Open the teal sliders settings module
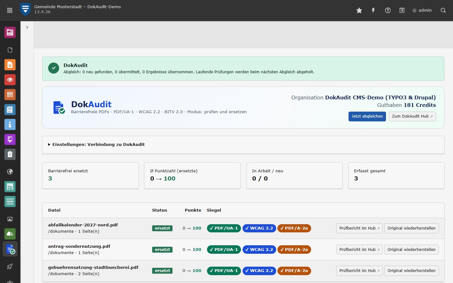Image resolution: width=453 pixels, height=283 pixels. point(10,202)
